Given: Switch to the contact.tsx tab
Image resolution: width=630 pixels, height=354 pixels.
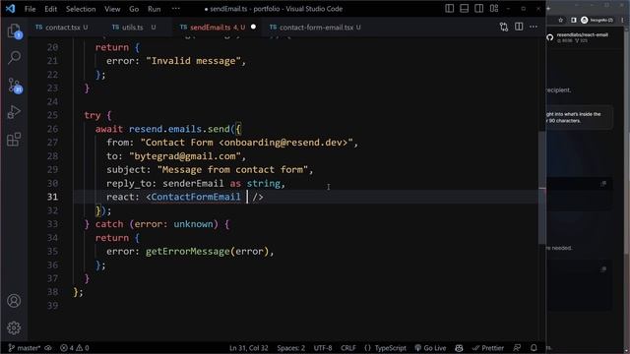Looking at the screenshot, I should click(63, 28).
